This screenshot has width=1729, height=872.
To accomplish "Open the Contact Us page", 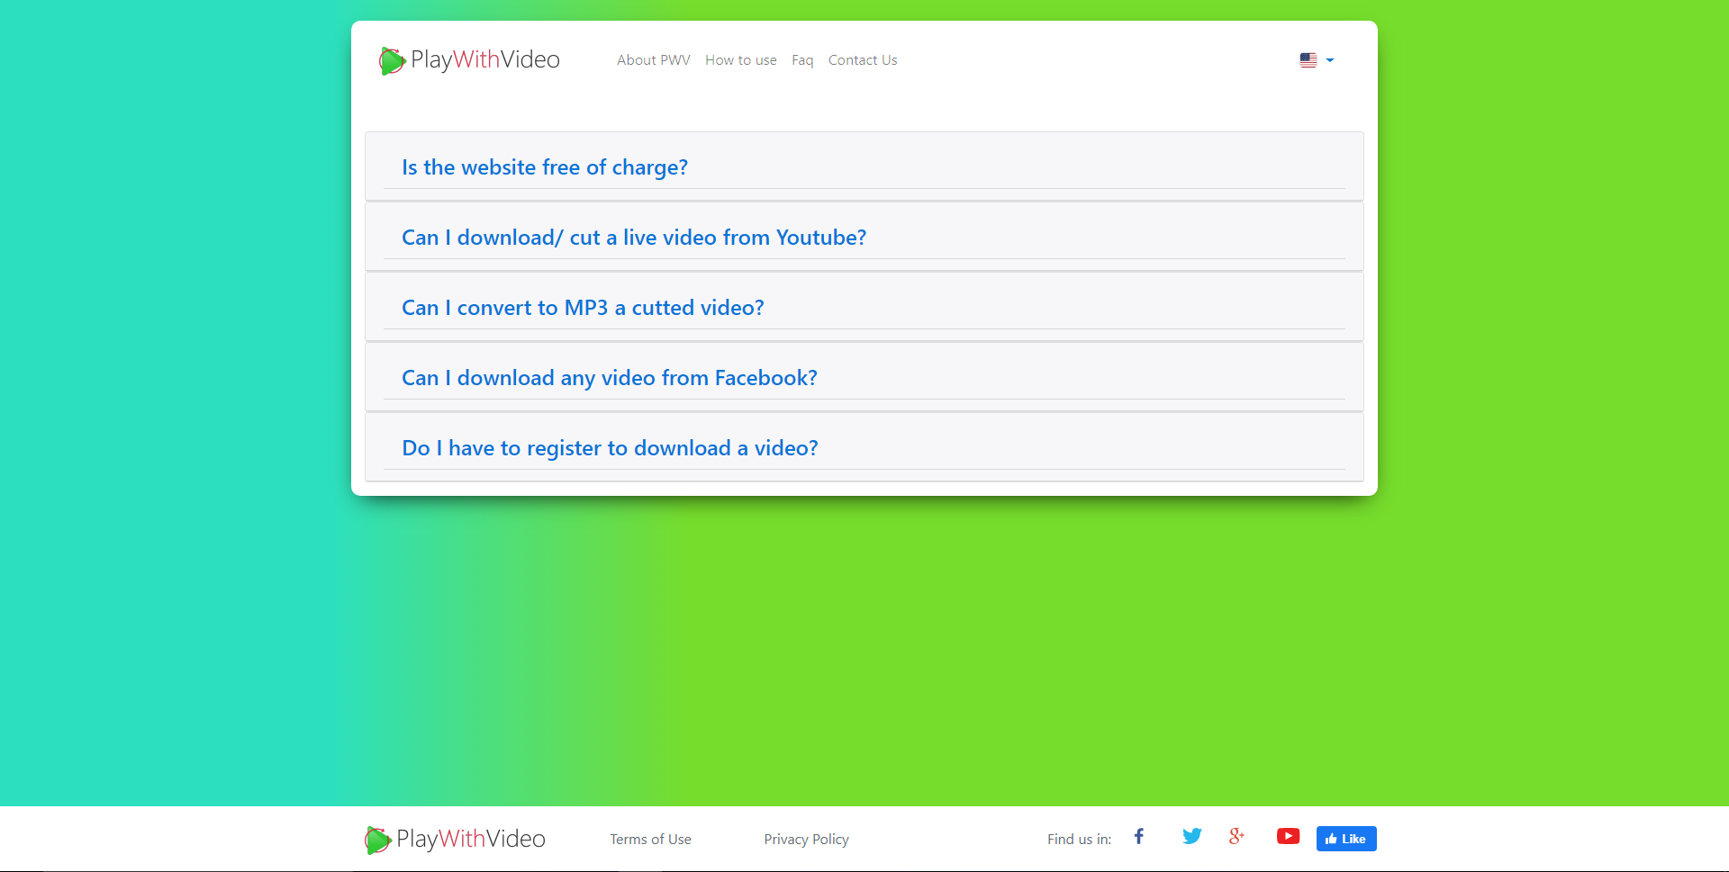I will click(x=863, y=60).
